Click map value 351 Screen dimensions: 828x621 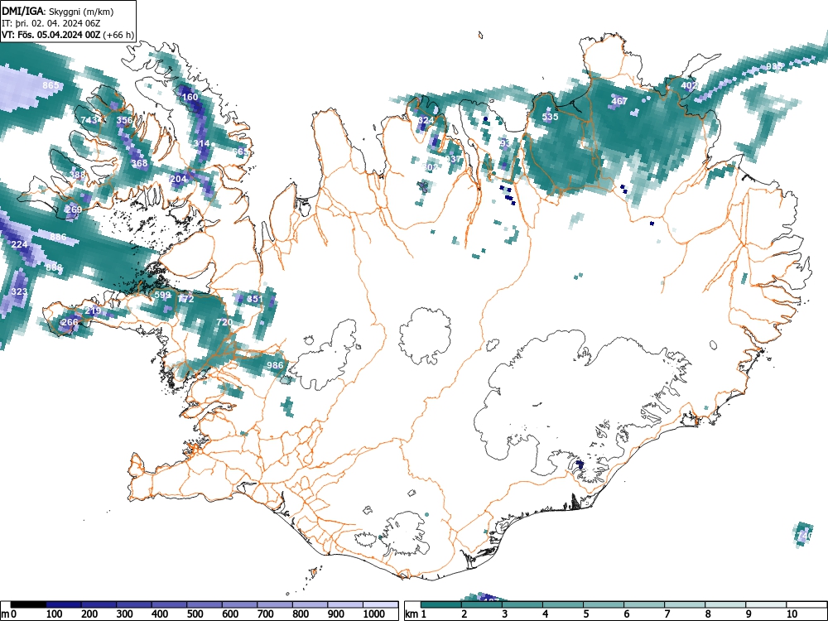254,299
